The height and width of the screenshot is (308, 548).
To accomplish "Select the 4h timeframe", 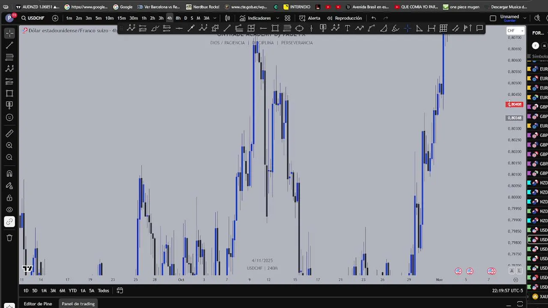I will point(170,18).
